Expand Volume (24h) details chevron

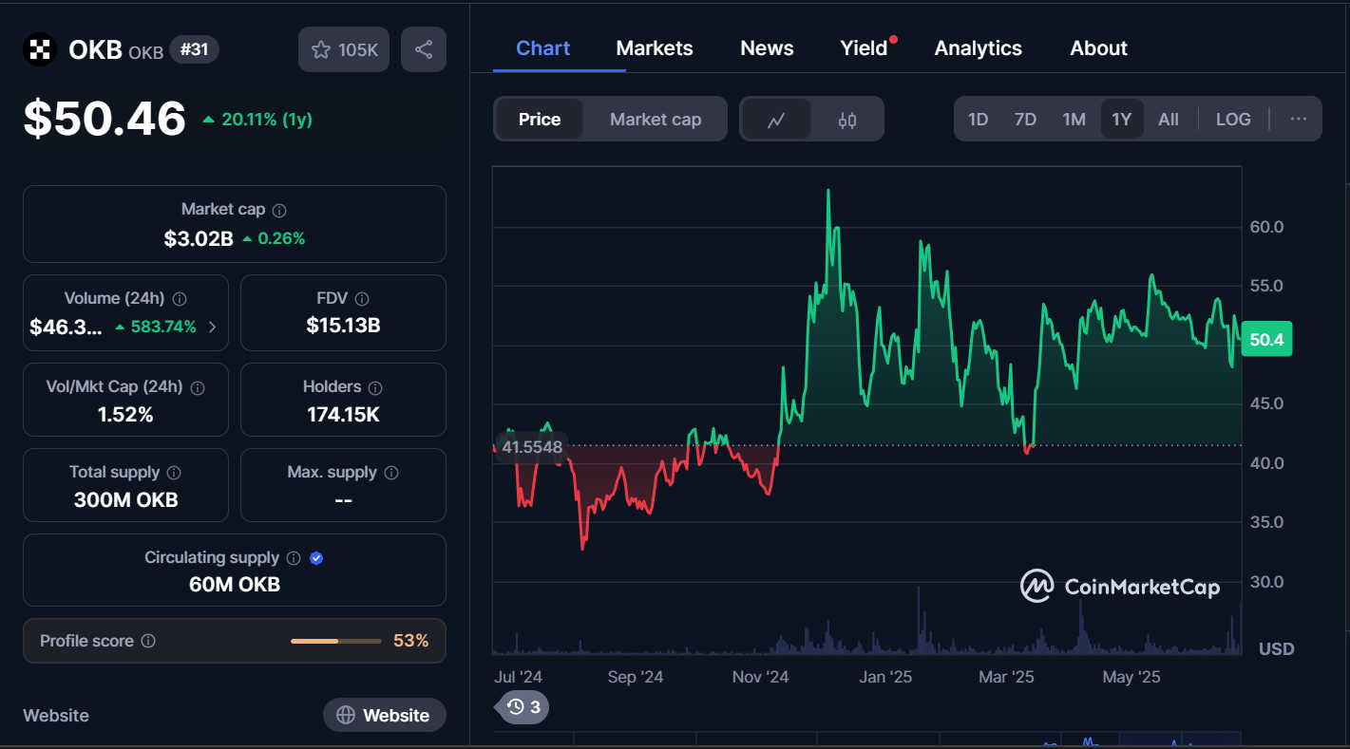(212, 328)
